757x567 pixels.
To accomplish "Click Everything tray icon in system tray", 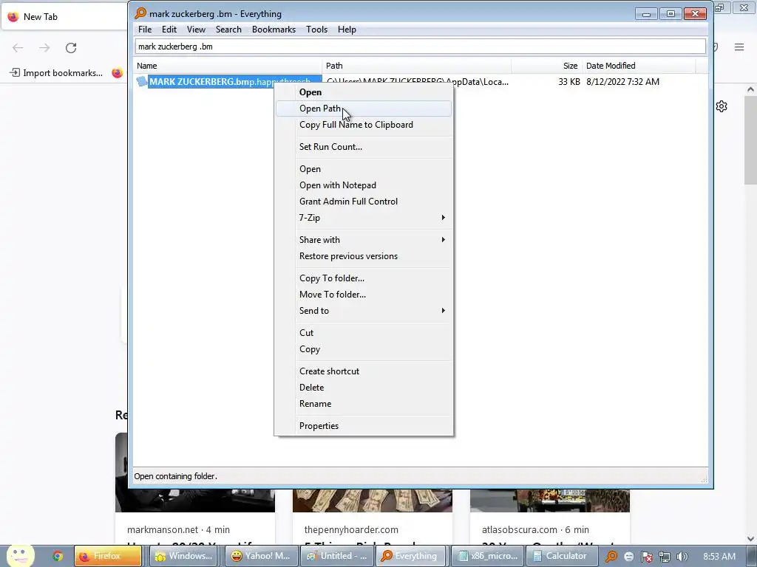I will point(611,557).
